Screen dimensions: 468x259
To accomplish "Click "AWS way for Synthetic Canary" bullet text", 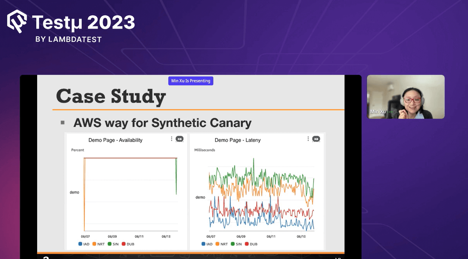I will tap(163, 123).
